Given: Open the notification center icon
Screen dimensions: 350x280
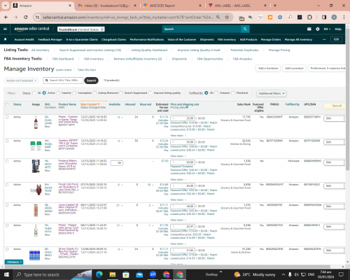Looking at the screenshot, I should coord(341,274).
